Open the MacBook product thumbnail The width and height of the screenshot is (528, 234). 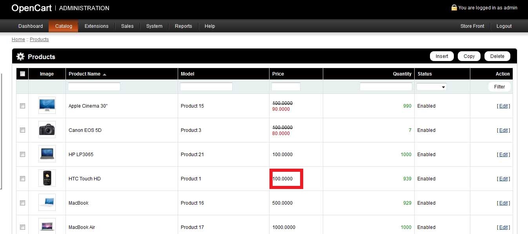(x=47, y=202)
